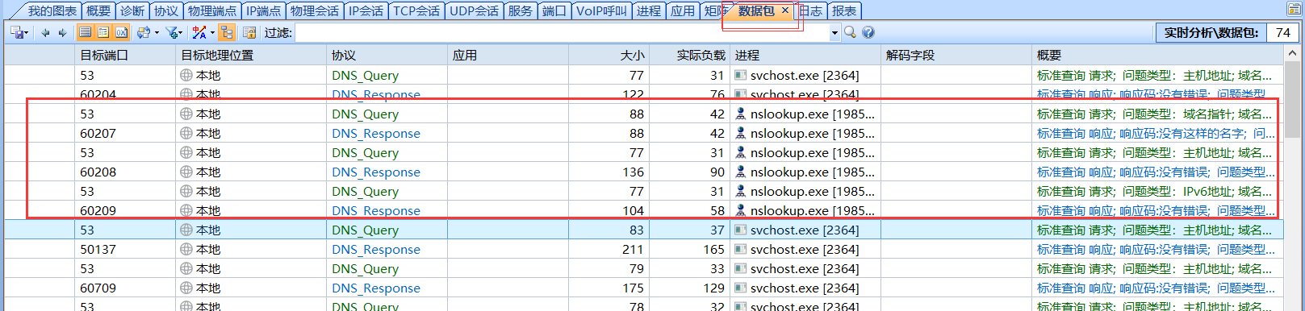Click nslookup.exe process icon in port 60209 row
The height and width of the screenshot is (311, 1305).
pyautogui.click(x=740, y=210)
